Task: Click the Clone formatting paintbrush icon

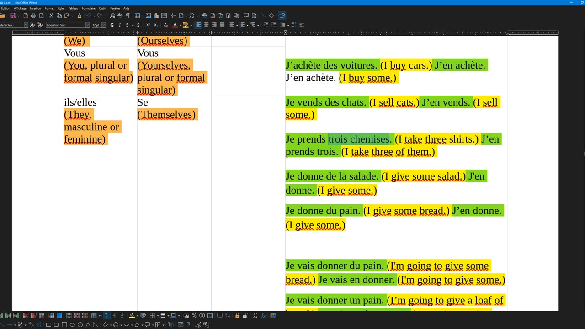Action: [79, 16]
